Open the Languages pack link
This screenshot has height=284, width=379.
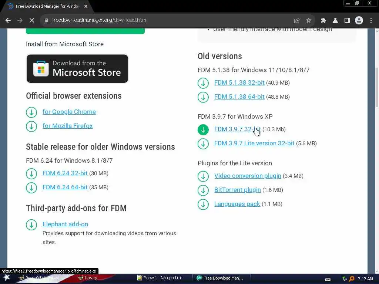pyautogui.click(x=237, y=204)
